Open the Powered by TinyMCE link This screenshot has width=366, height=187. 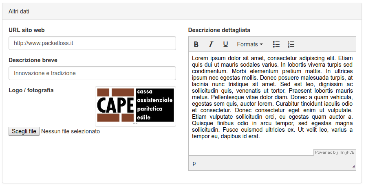[335, 152]
